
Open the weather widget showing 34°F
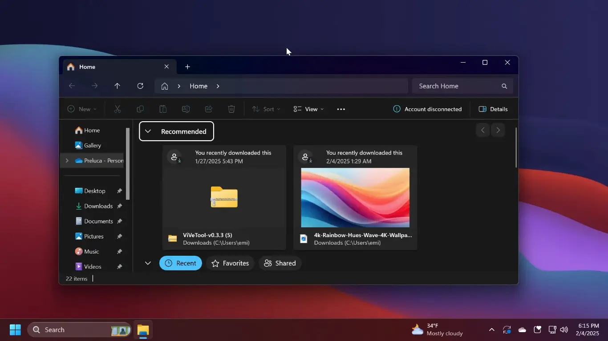tap(437, 330)
